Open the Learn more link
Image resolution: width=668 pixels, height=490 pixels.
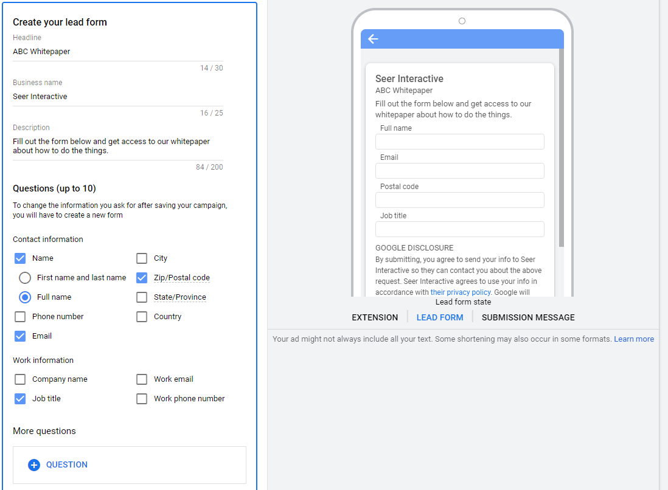pyautogui.click(x=633, y=339)
